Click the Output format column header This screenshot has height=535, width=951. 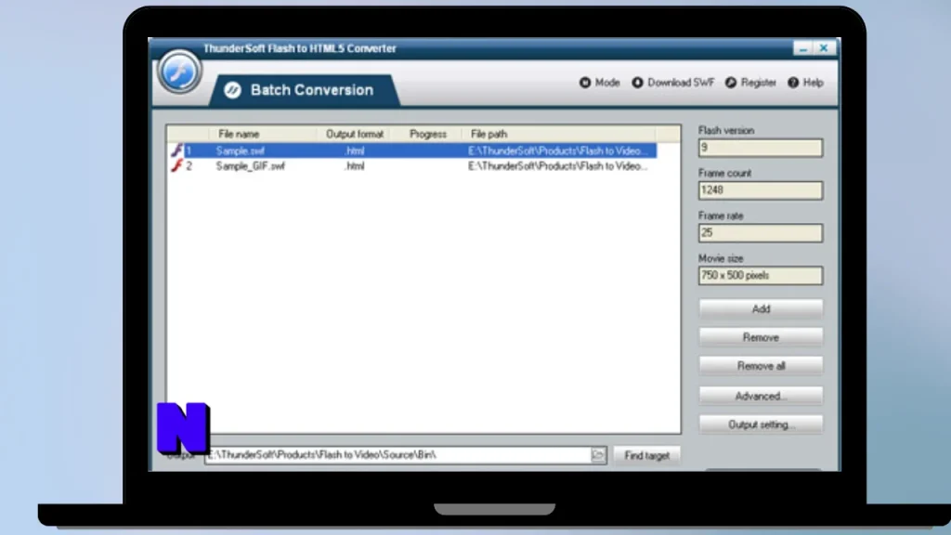coord(355,134)
